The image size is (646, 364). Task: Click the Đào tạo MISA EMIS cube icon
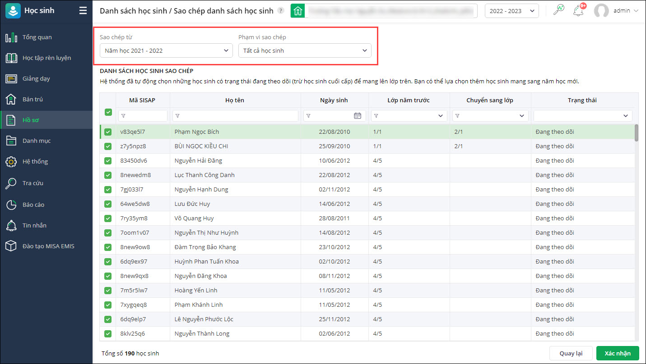click(x=11, y=246)
